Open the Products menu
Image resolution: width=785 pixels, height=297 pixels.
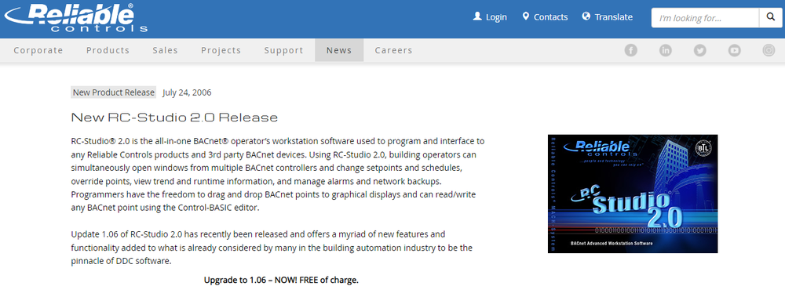coord(108,50)
